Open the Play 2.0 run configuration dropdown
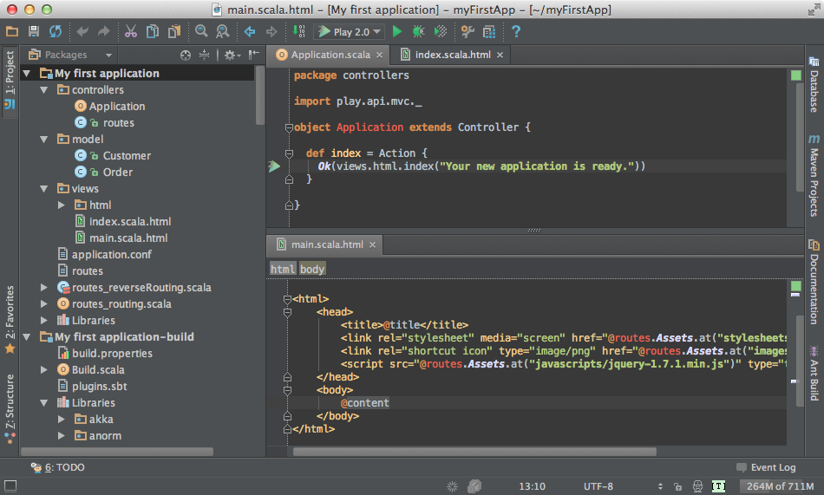 tap(350, 32)
